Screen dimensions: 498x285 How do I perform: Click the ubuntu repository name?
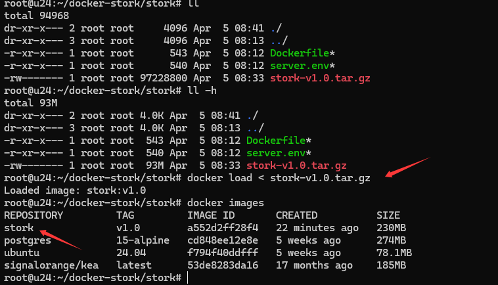(22, 253)
